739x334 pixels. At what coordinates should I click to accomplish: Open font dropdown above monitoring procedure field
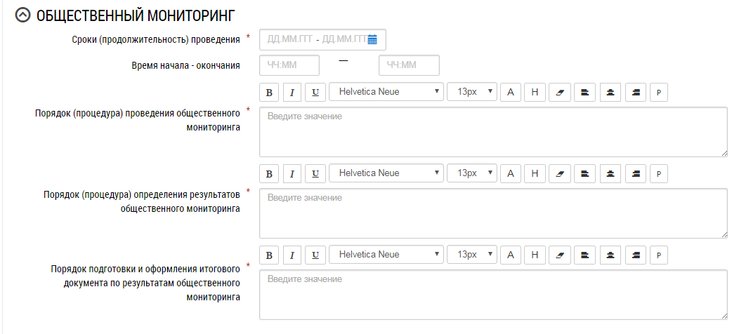(386, 92)
